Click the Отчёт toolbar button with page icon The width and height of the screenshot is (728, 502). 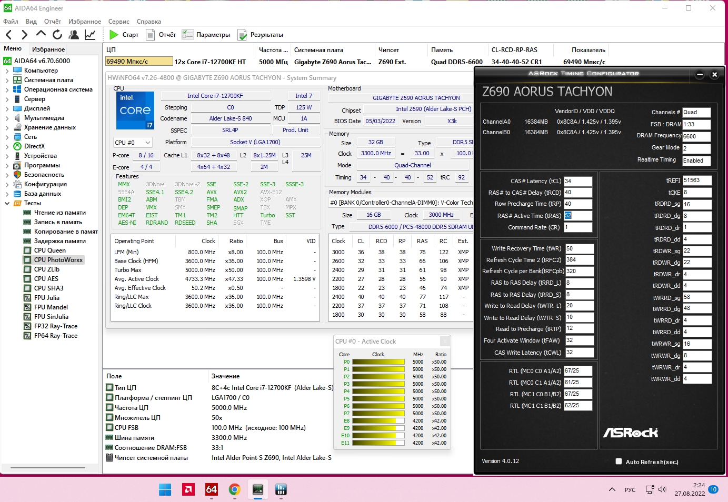point(161,35)
